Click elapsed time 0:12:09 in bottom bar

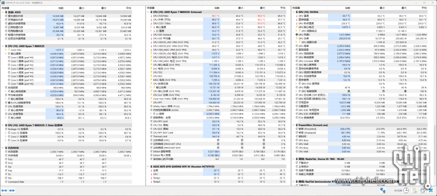point(399,191)
